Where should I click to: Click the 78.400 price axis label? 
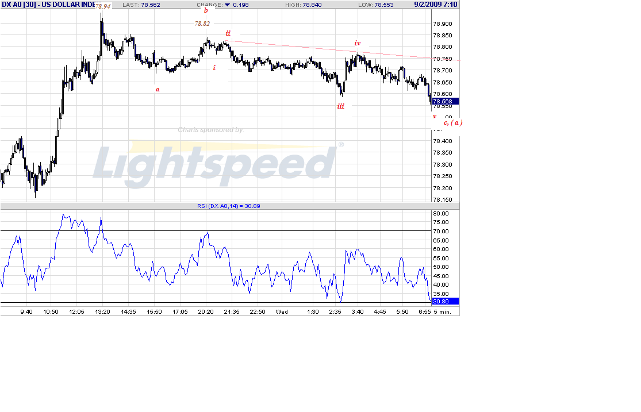(442, 141)
